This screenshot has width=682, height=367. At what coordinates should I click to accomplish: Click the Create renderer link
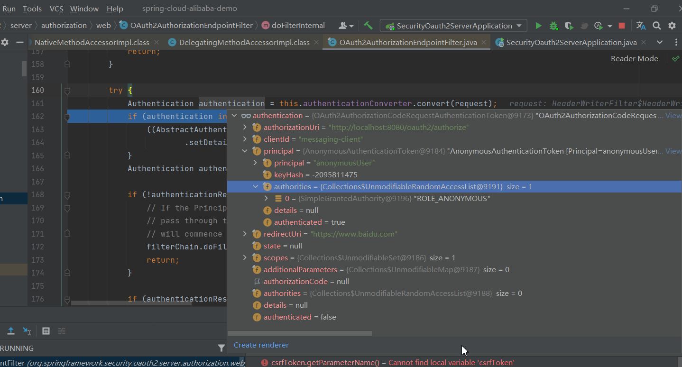pos(261,345)
